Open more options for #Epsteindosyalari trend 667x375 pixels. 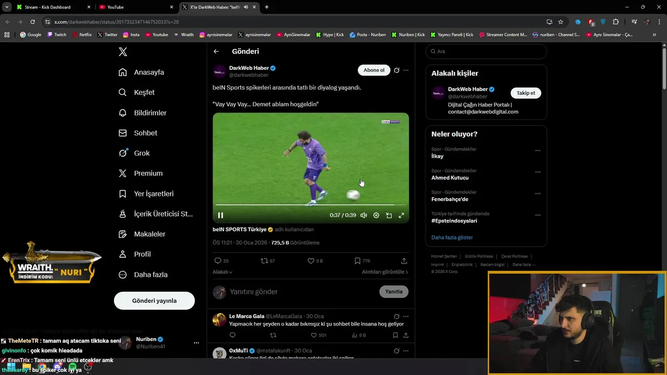[538, 215]
